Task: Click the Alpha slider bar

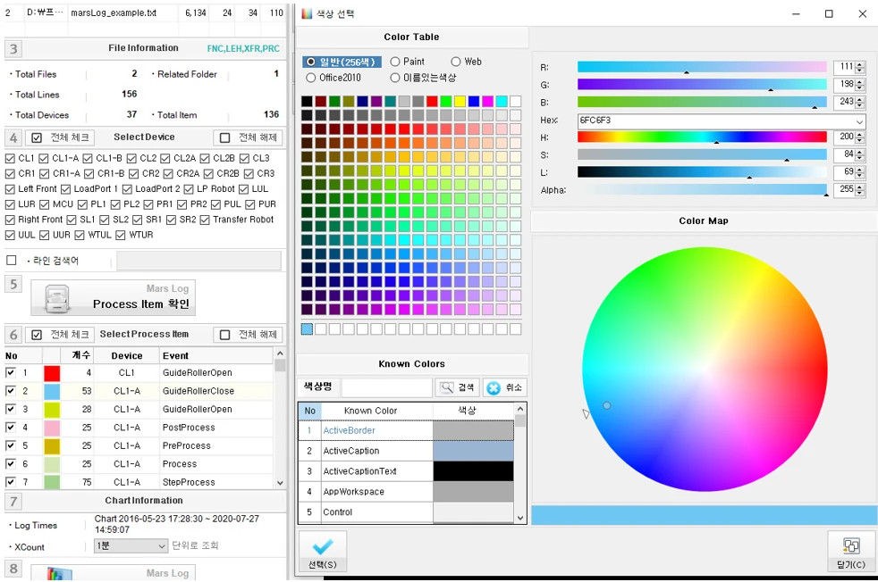Action: point(702,190)
